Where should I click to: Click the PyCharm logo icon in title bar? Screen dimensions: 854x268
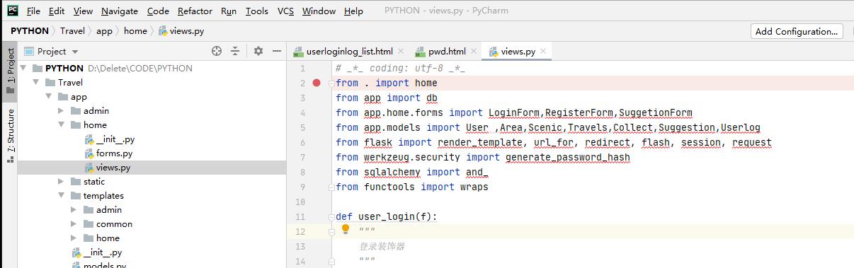point(13,11)
